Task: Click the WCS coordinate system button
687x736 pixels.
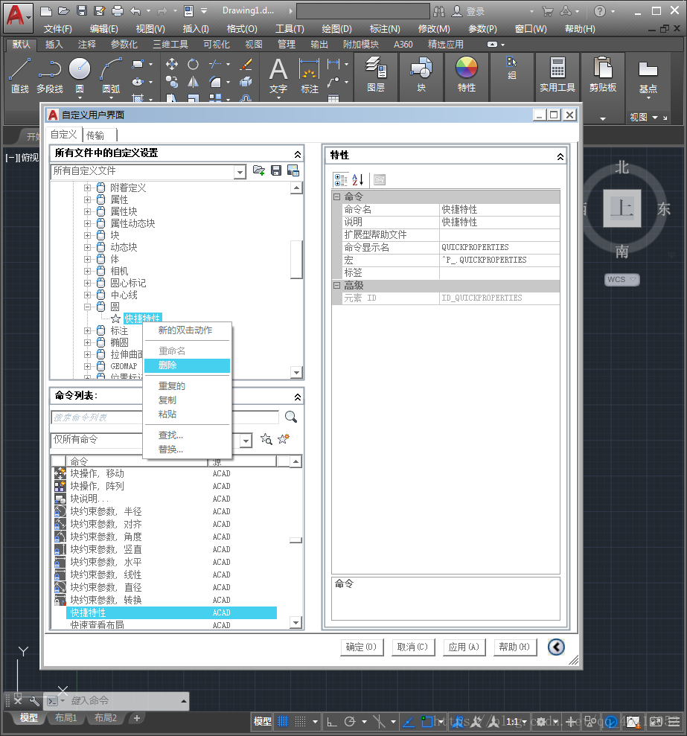Action: [622, 279]
